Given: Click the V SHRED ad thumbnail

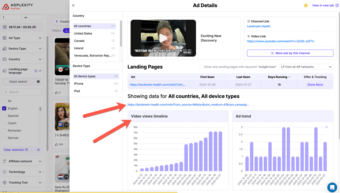Looking at the screenshot, I should point(62,117).
